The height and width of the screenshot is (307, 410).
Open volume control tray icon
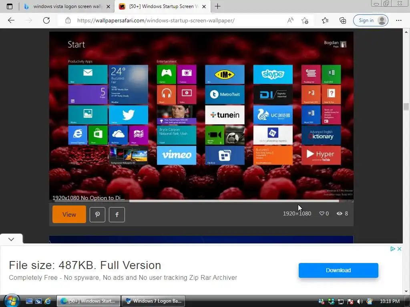(360, 301)
